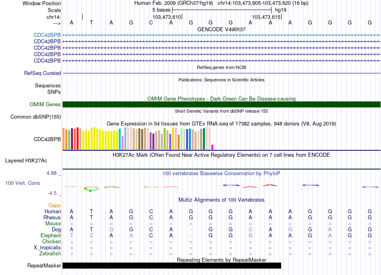The image size is (381, 275).
Task: Click the Elephant species label
Action: (x=51, y=236)
